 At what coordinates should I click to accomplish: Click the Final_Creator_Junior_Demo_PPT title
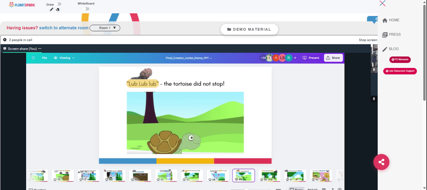tap(188, 58)
